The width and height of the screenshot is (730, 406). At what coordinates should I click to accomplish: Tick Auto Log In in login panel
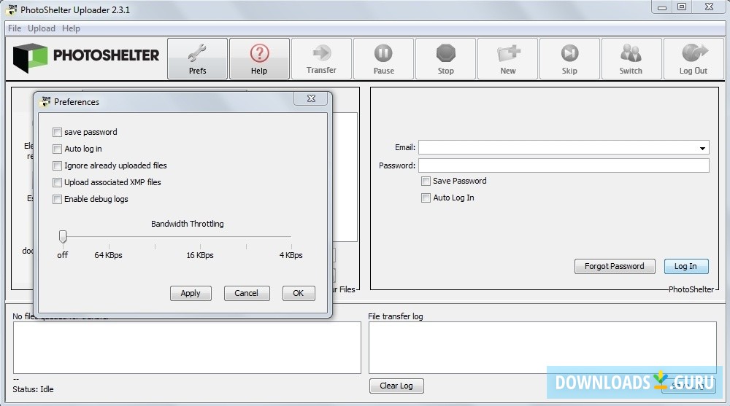pos(426,198)
